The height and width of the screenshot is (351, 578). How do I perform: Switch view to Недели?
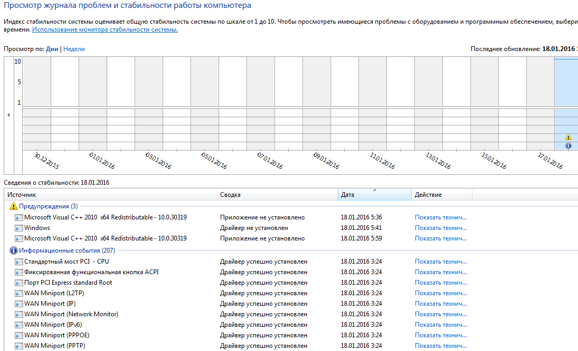(x=74, y=49)
